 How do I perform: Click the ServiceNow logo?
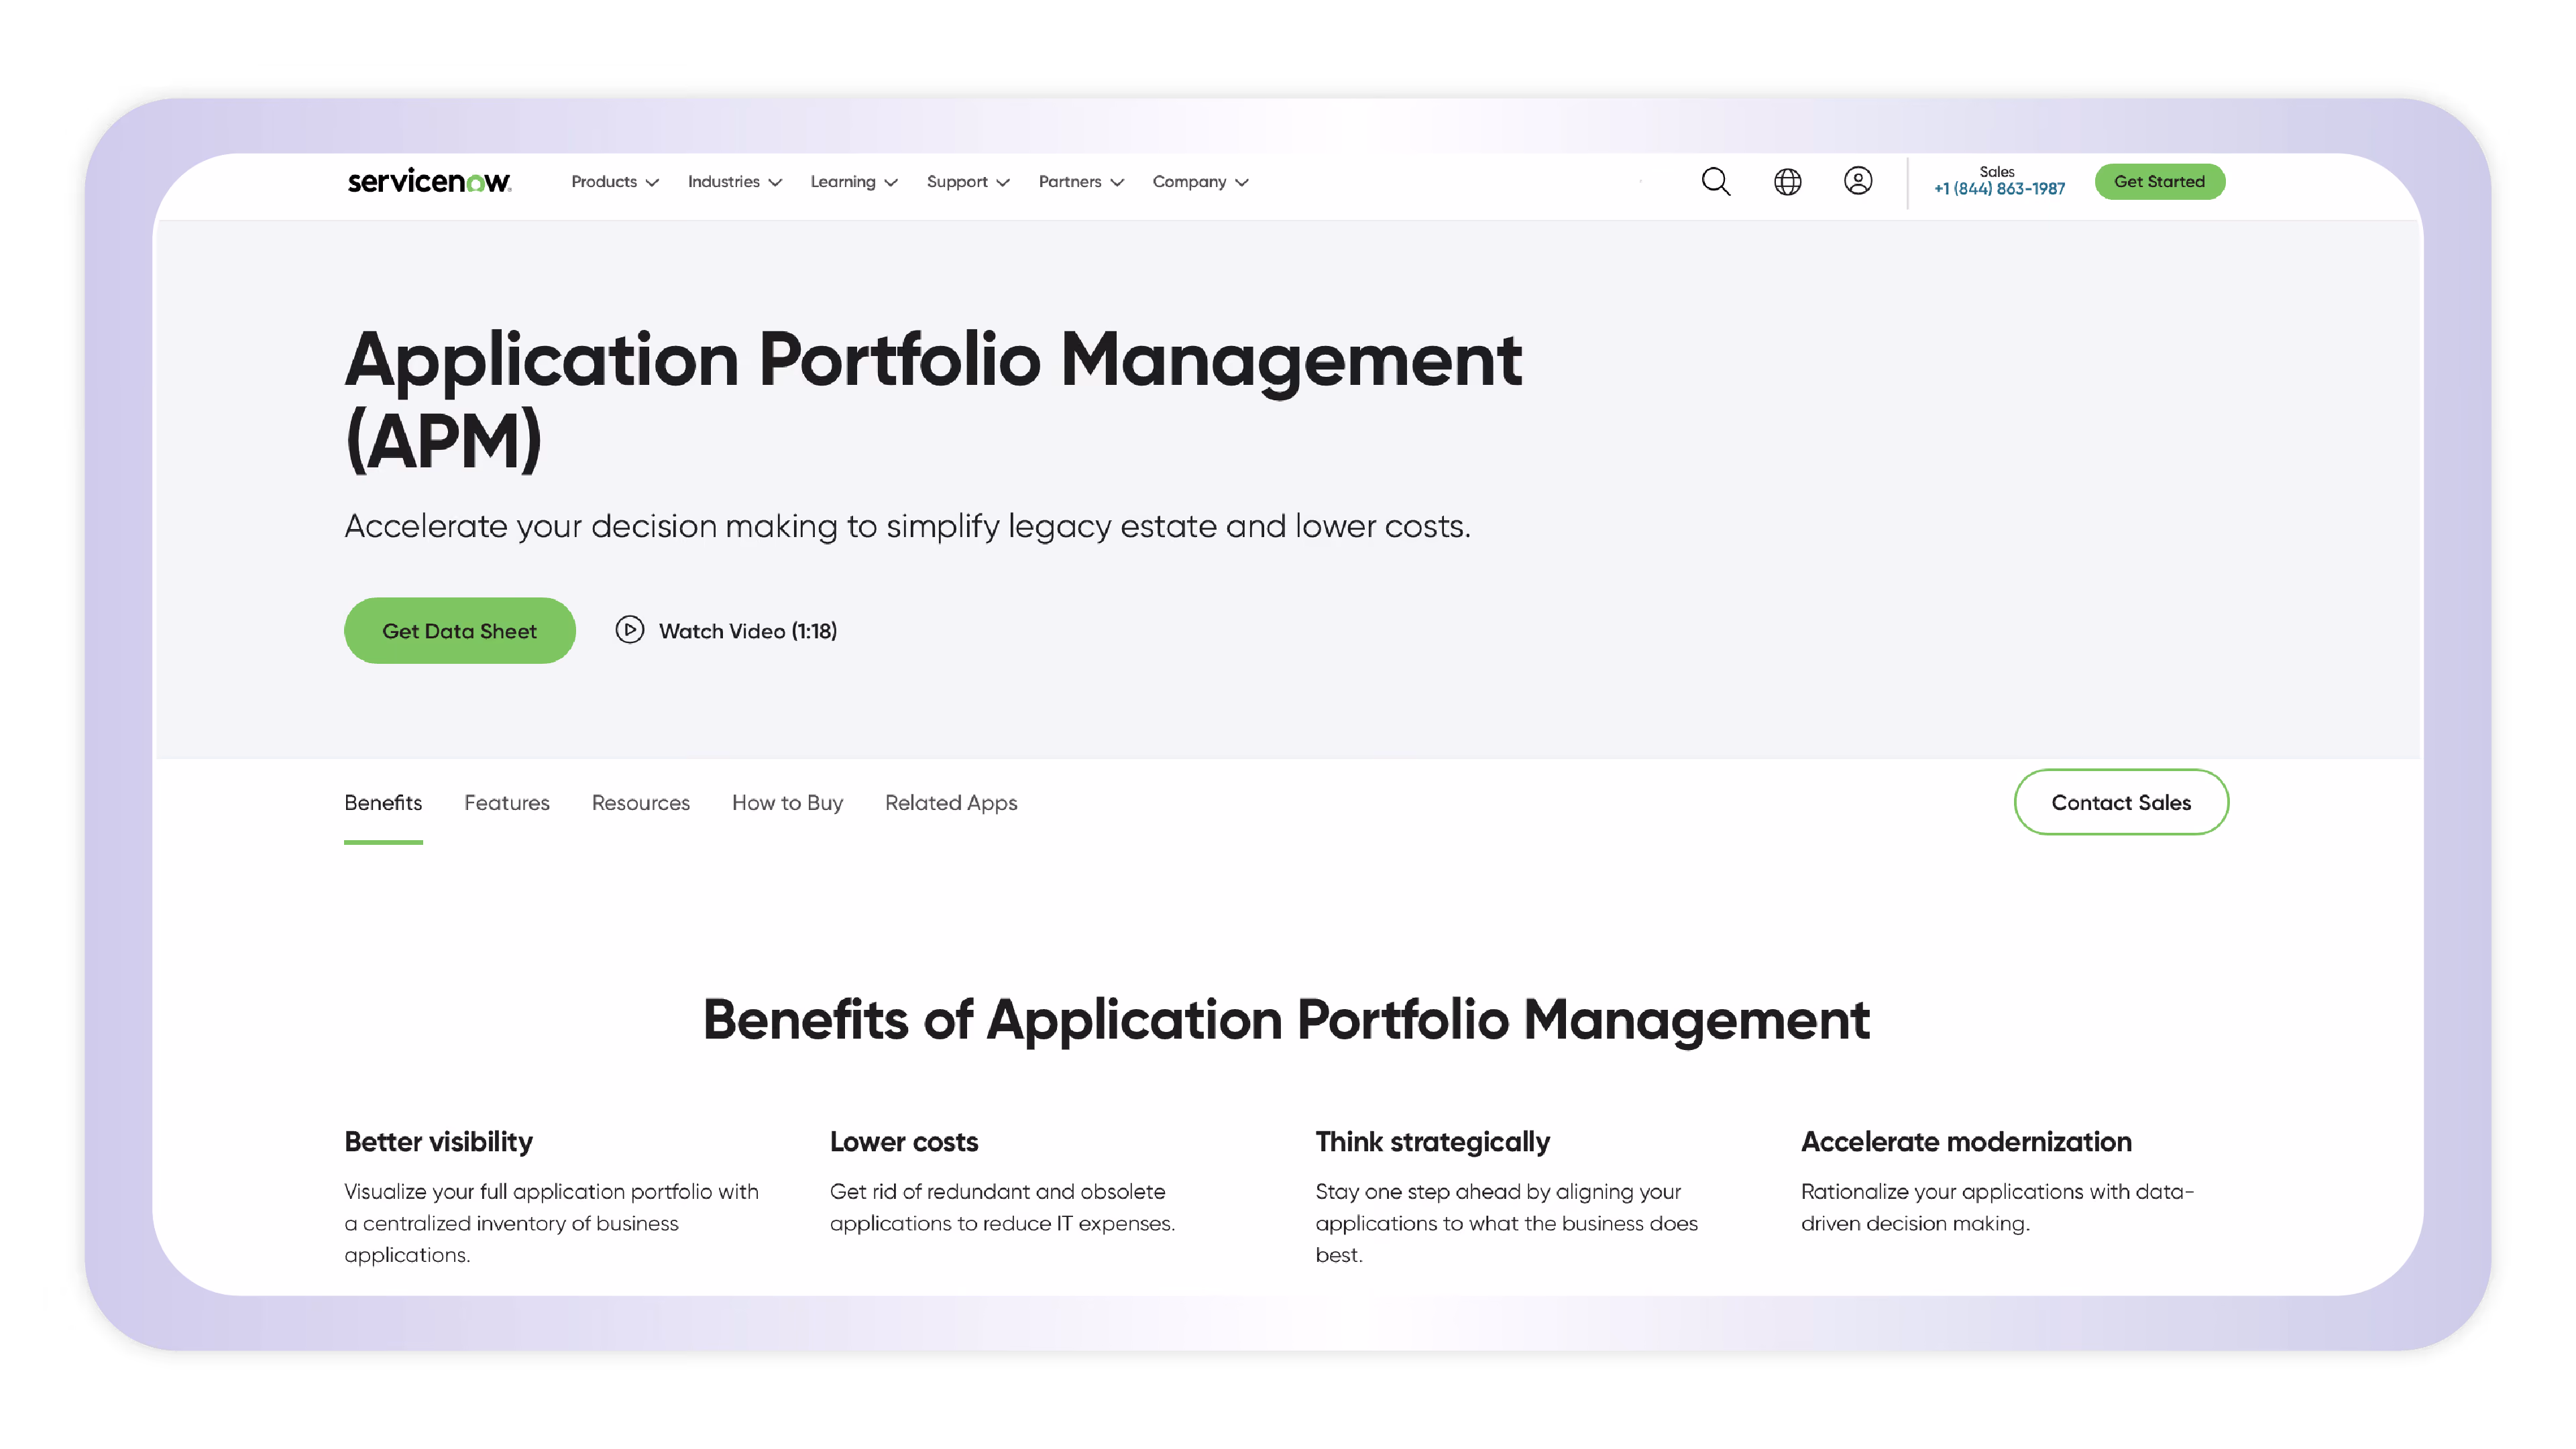pos(429,181)
